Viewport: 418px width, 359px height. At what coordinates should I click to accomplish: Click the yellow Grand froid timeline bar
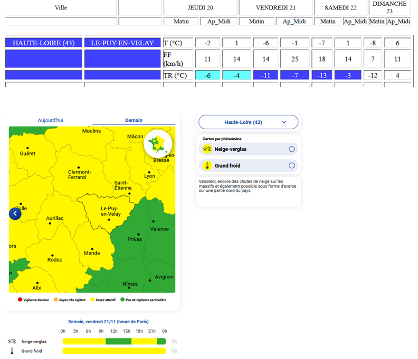click(113, 351)
